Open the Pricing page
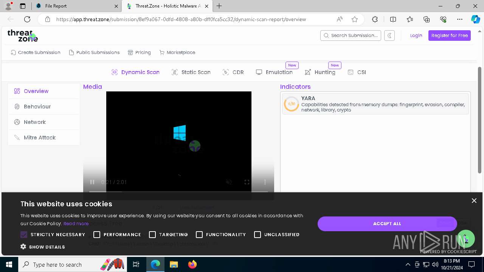 (x=139, y=53)
